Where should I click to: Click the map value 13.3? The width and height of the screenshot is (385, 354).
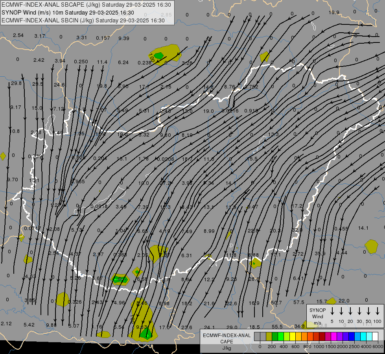[273, 135]
